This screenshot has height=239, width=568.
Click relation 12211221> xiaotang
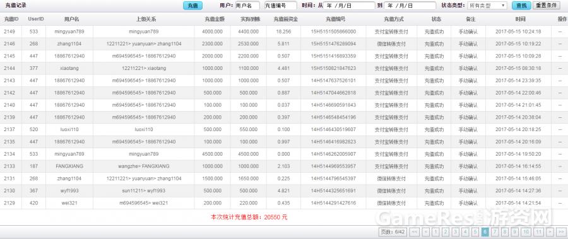(143, 68)
